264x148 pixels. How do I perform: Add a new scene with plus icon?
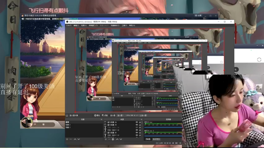coord(67,139)
